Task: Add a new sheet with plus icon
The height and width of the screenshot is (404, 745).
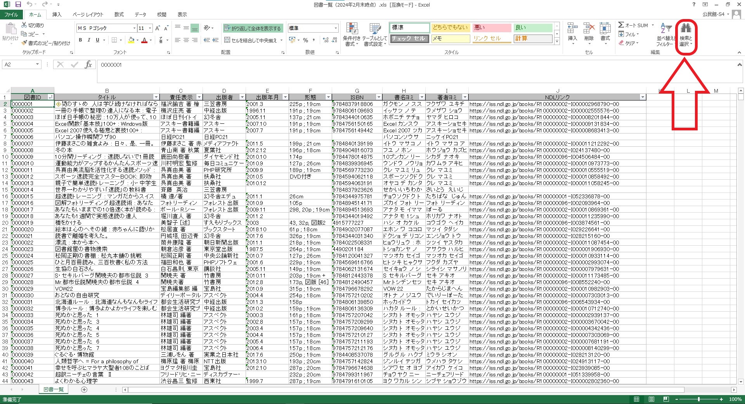Action: pyautogui.click(x=84, y=390)
